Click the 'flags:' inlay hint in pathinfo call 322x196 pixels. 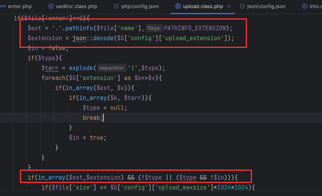pos(154,28)
